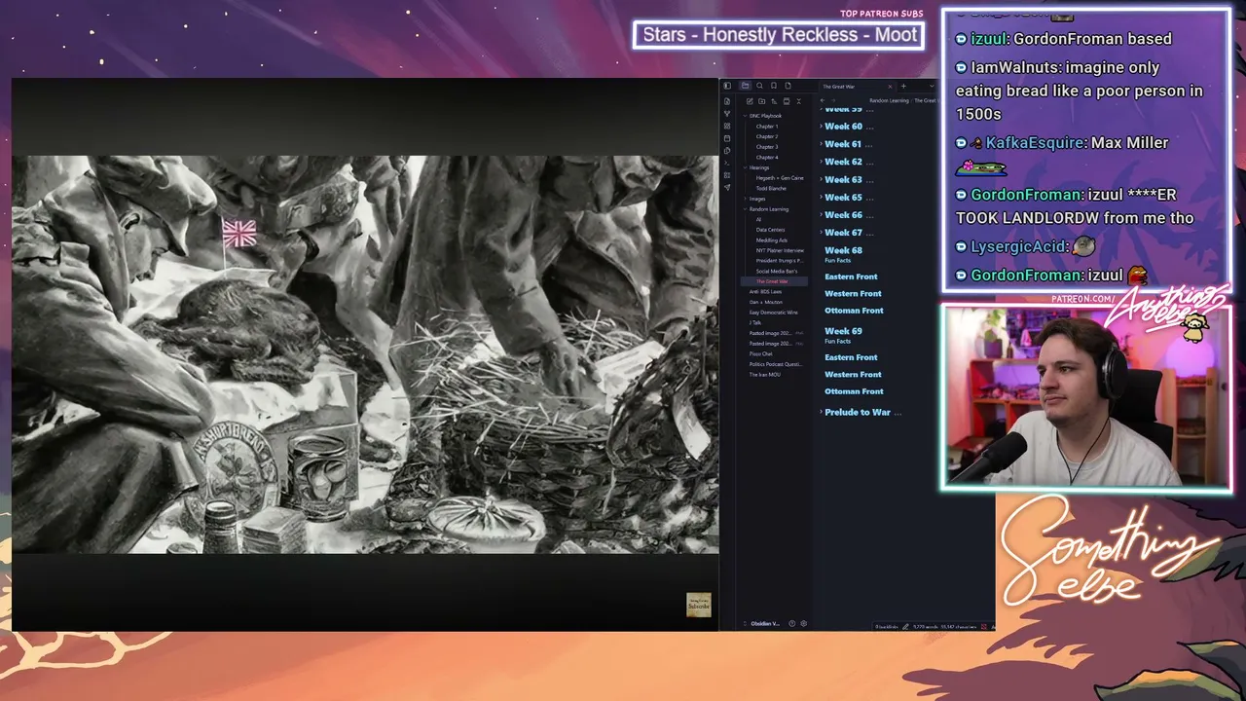Open the Data Centers note
Viewport: 1246px width, 701px height.
tap(770, 230)
